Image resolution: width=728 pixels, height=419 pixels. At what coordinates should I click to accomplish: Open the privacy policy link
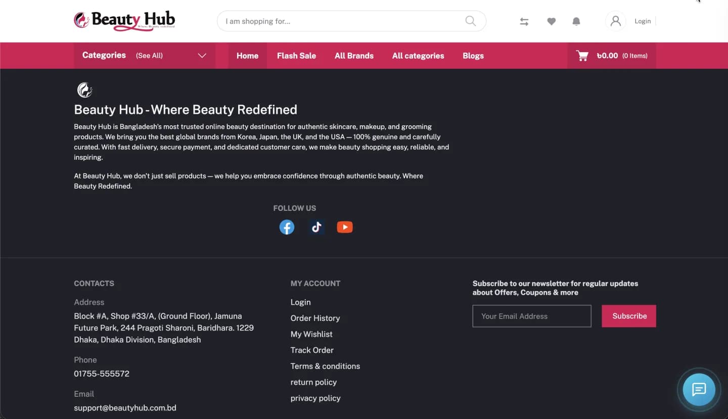pos(315,398)
